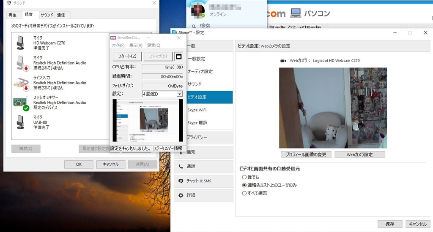Click 保存 in Skype settings
This screenshot has width=433, height=232.
pos(390,224)
